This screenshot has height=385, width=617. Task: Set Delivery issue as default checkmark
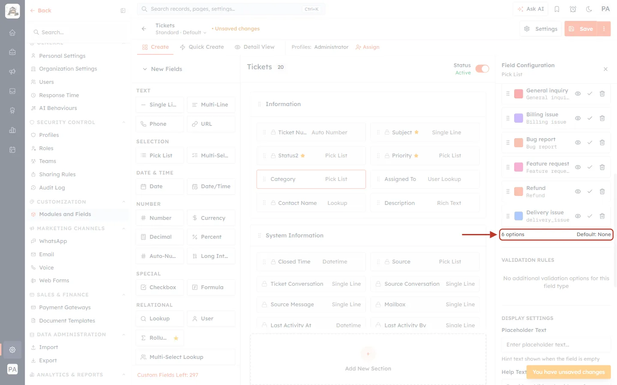[x=590, y=216]
